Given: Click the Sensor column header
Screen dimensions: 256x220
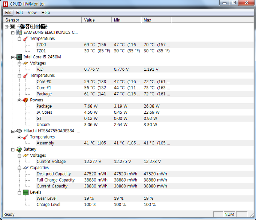Looking at the screenshot, I should [x=42, y=20].
